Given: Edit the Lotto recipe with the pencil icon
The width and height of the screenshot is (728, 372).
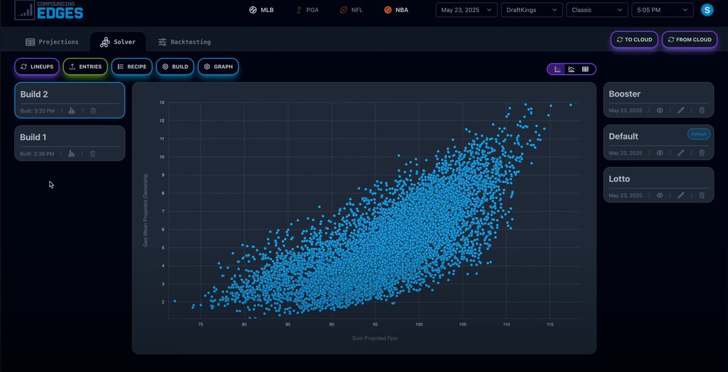Looking at the screenshot, I should click(x=681, y=195).
